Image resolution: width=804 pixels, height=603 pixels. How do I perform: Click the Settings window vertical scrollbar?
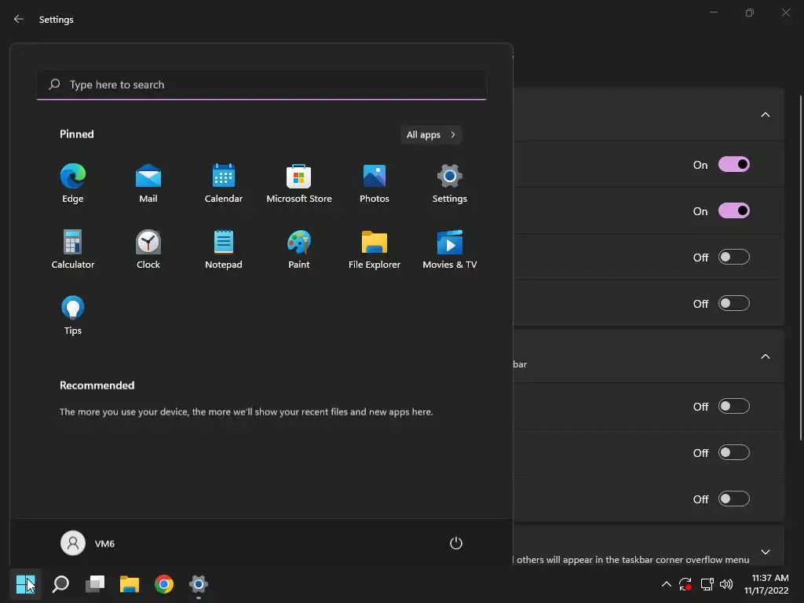tap(800, 268)
